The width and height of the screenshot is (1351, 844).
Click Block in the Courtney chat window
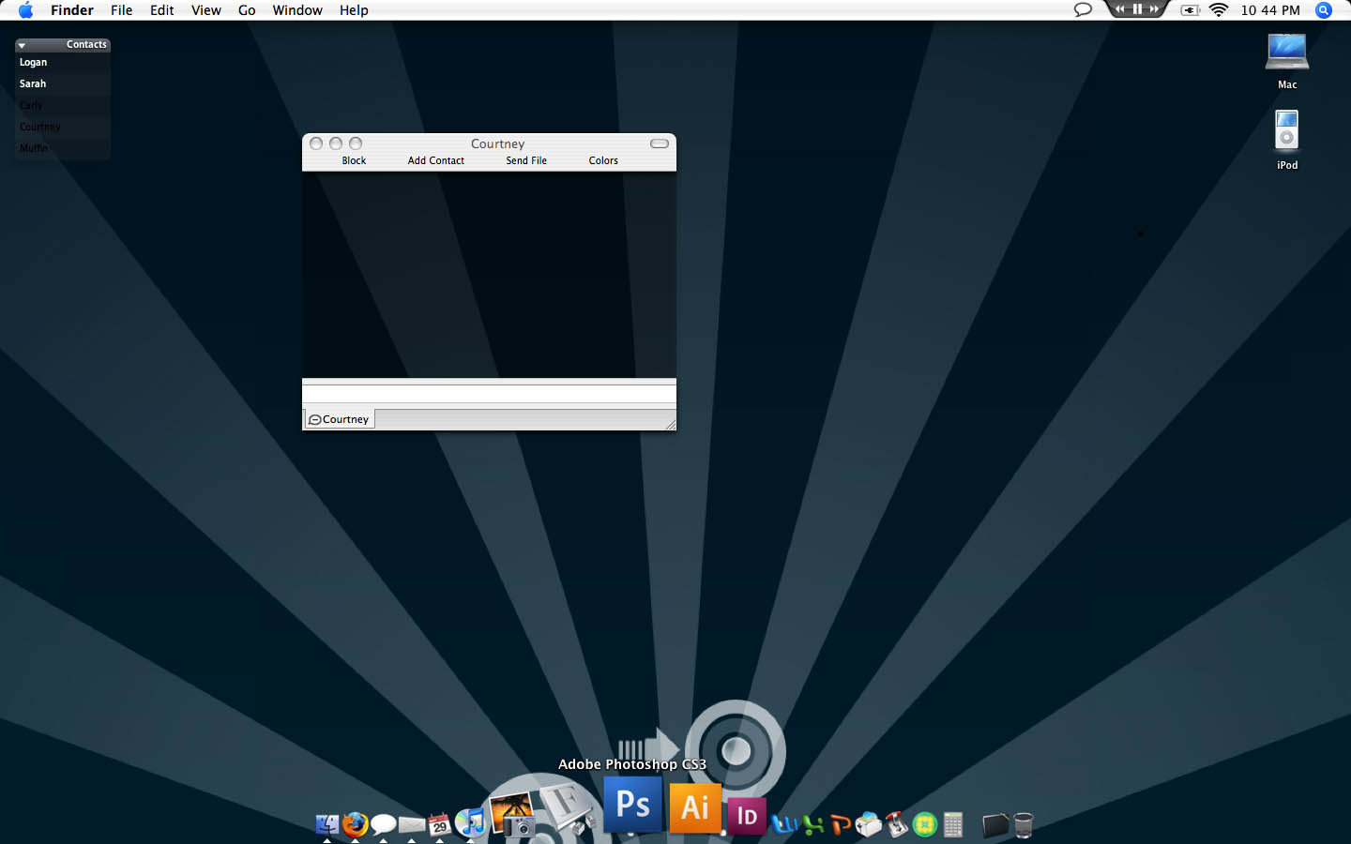click(x=354, y=160)
